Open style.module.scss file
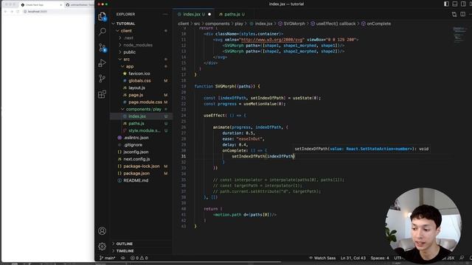Viewport: 472px width, 265px height. point(145,131)
